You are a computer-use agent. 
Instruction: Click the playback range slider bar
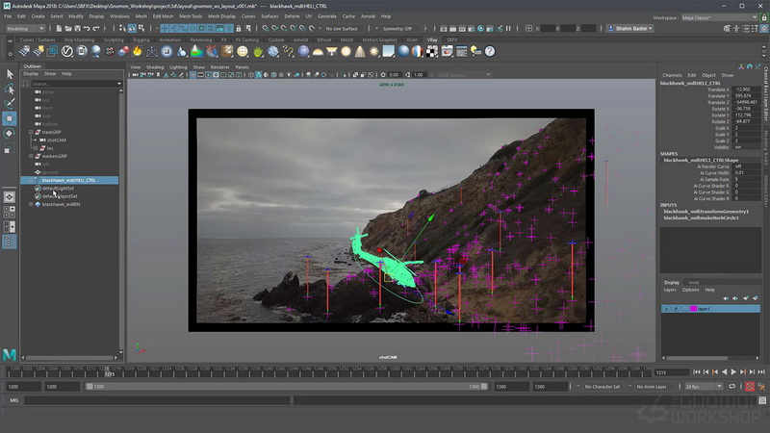(x=286, y=387)
